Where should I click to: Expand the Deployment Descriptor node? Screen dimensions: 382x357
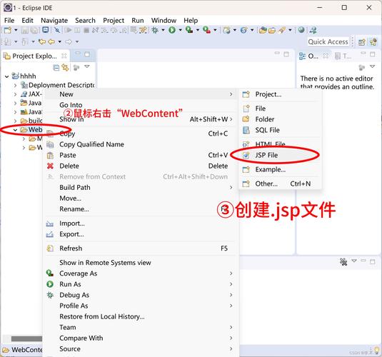pyautogui.click(x=15, y=85)
